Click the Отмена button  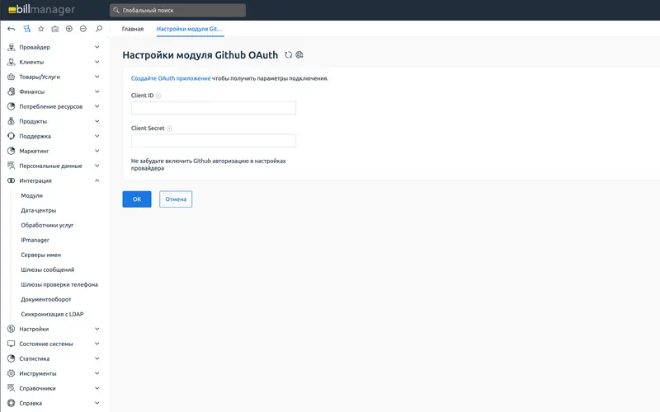point(176,199)
